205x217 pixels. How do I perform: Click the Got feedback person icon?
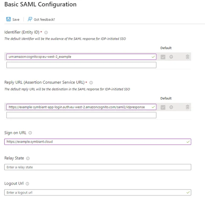(30, 19)
